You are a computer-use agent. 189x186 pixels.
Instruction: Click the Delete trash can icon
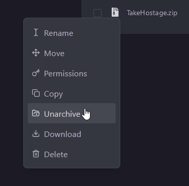pyautogui.click(x=36, y=154)
